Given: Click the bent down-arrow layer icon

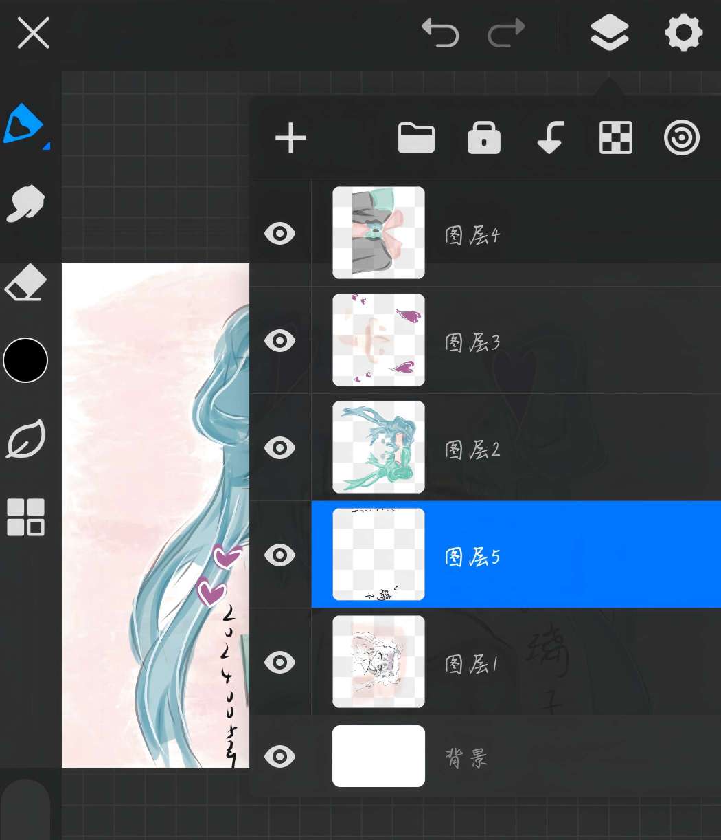Looking at the screenshot, I should [x=550, y=138].
